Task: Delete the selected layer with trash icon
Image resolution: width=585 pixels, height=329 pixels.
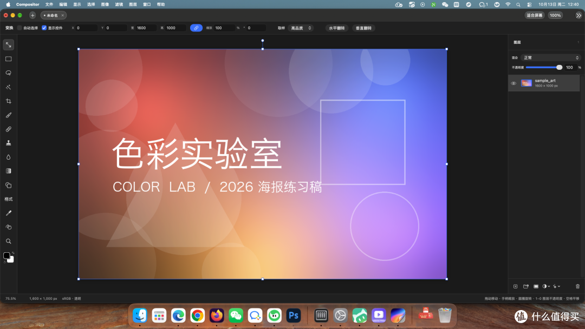Action: [577, 287]
